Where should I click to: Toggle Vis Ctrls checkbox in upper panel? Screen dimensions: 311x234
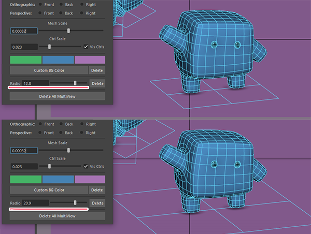point(86,47)
